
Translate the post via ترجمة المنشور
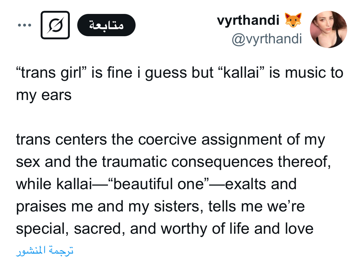[45, 250]
